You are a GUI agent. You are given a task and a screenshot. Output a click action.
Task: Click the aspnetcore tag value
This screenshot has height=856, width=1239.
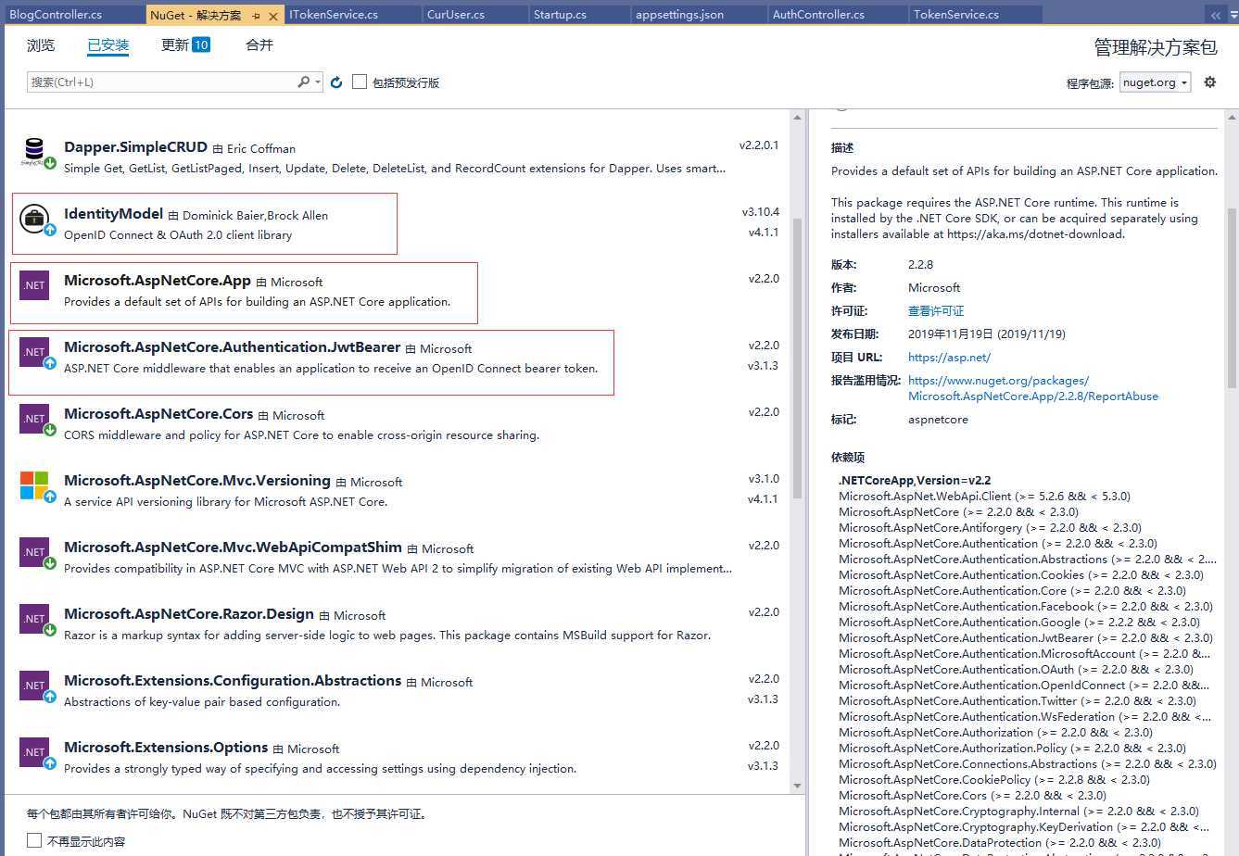[938, 420]
